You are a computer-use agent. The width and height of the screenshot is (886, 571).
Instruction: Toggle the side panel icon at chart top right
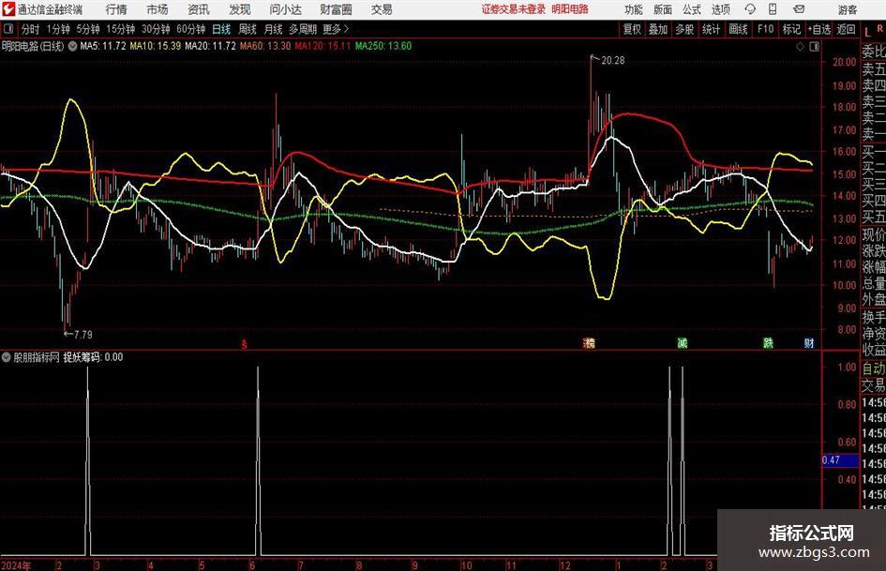click(x=814, y=47)
